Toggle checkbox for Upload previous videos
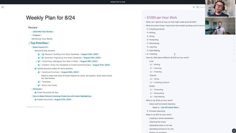The width and height of the screenshot is (236, 133). tap(35, 69)
